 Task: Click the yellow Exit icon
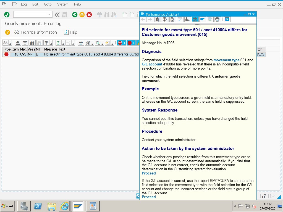(82, 15)
